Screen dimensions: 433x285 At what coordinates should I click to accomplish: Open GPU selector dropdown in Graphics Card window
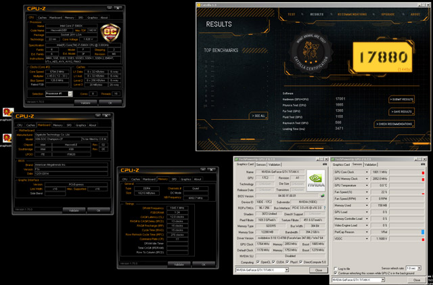pos(287,270)
